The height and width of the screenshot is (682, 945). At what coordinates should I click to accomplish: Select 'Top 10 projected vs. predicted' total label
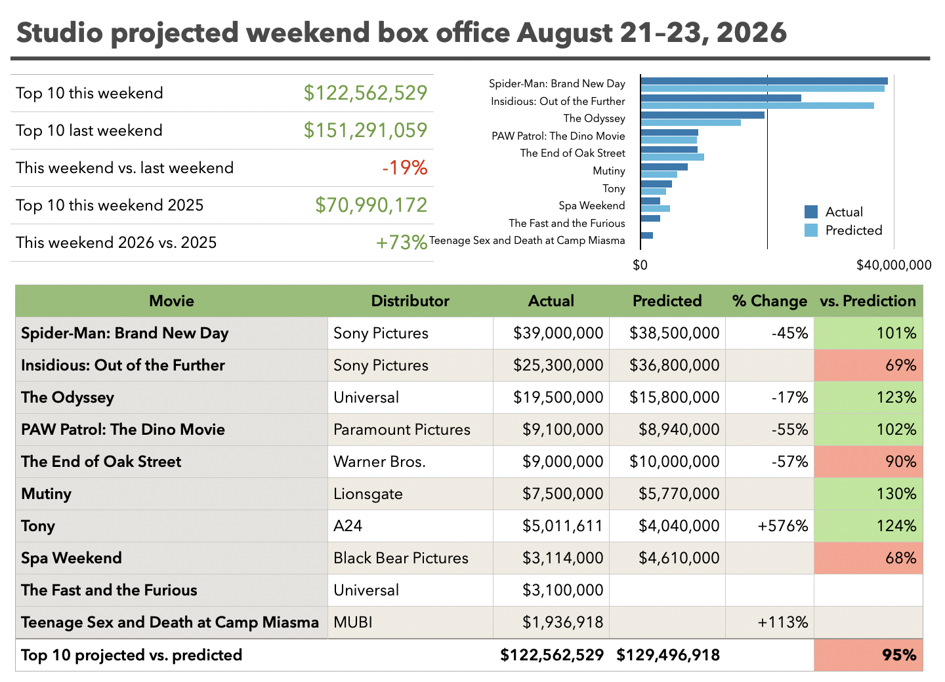[x=131, y=655]
